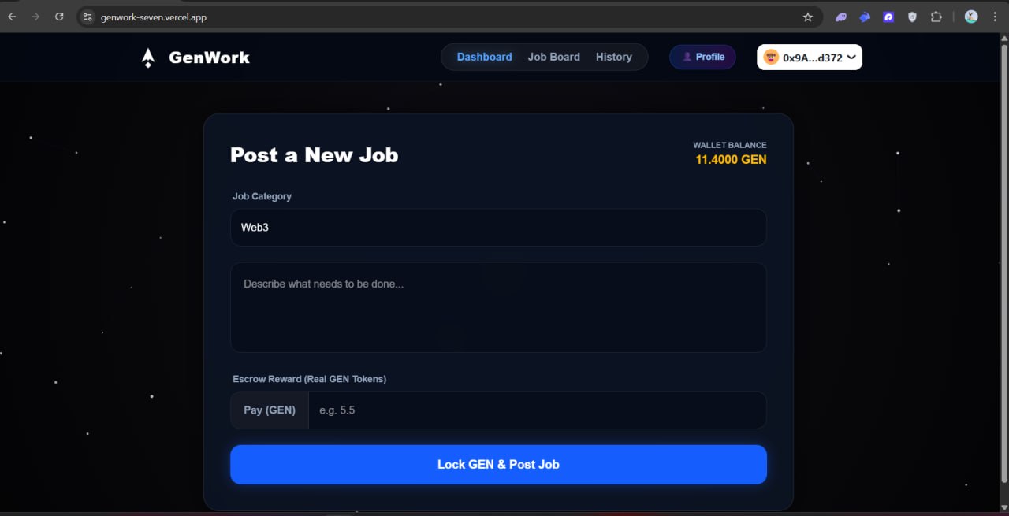Open site information icon in address bar

point(87,17)
